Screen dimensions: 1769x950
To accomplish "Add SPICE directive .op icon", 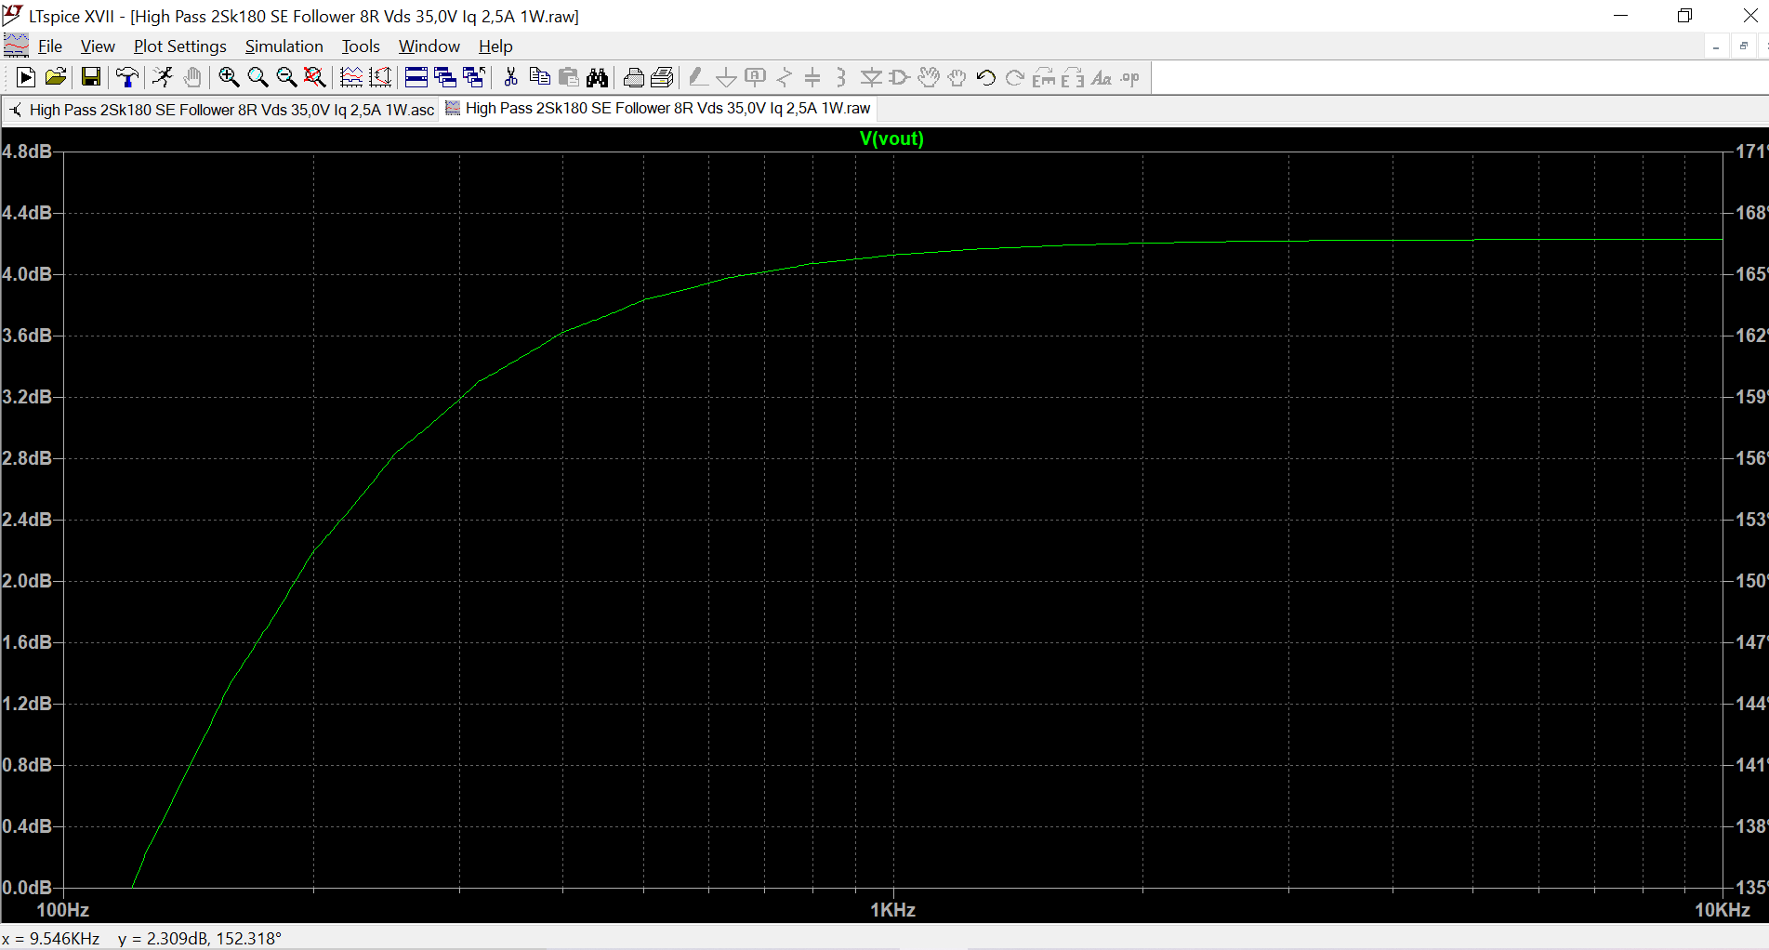I will 1130,78.
